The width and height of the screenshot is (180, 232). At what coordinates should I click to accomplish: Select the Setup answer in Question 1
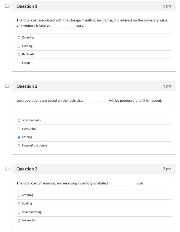(19, 63)
